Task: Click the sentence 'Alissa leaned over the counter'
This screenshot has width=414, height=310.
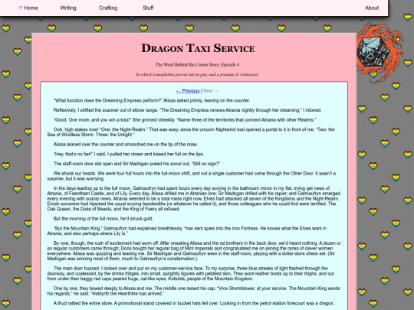Action: click(126, 145)
